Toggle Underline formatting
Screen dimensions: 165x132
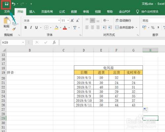36,28
